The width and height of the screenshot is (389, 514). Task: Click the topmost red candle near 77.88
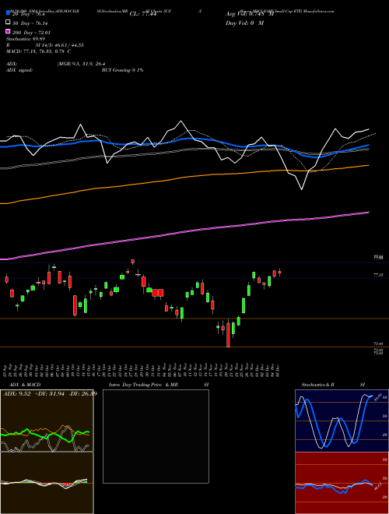point(132,262)
